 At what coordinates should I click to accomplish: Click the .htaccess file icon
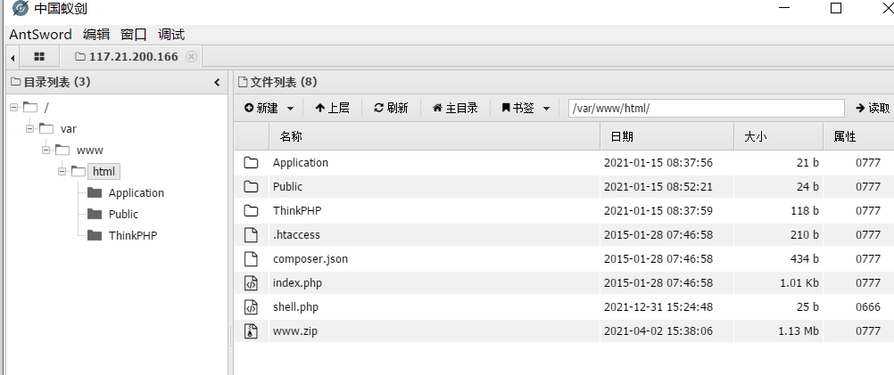pyautogui.click(x=251, y=234)
